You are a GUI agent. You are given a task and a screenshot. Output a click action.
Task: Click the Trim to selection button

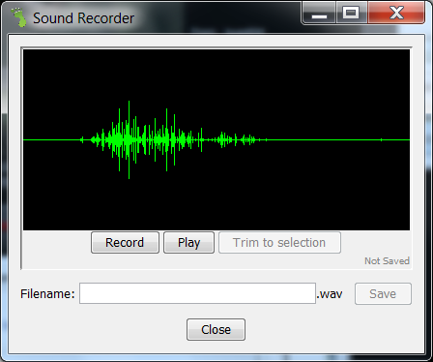279,242
